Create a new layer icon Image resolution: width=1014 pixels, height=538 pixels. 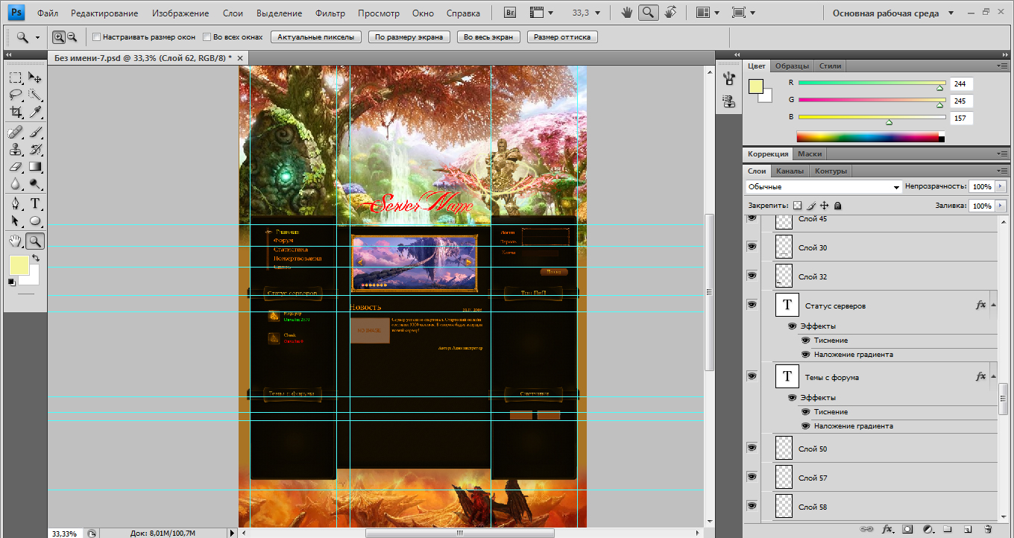[966, 529]
